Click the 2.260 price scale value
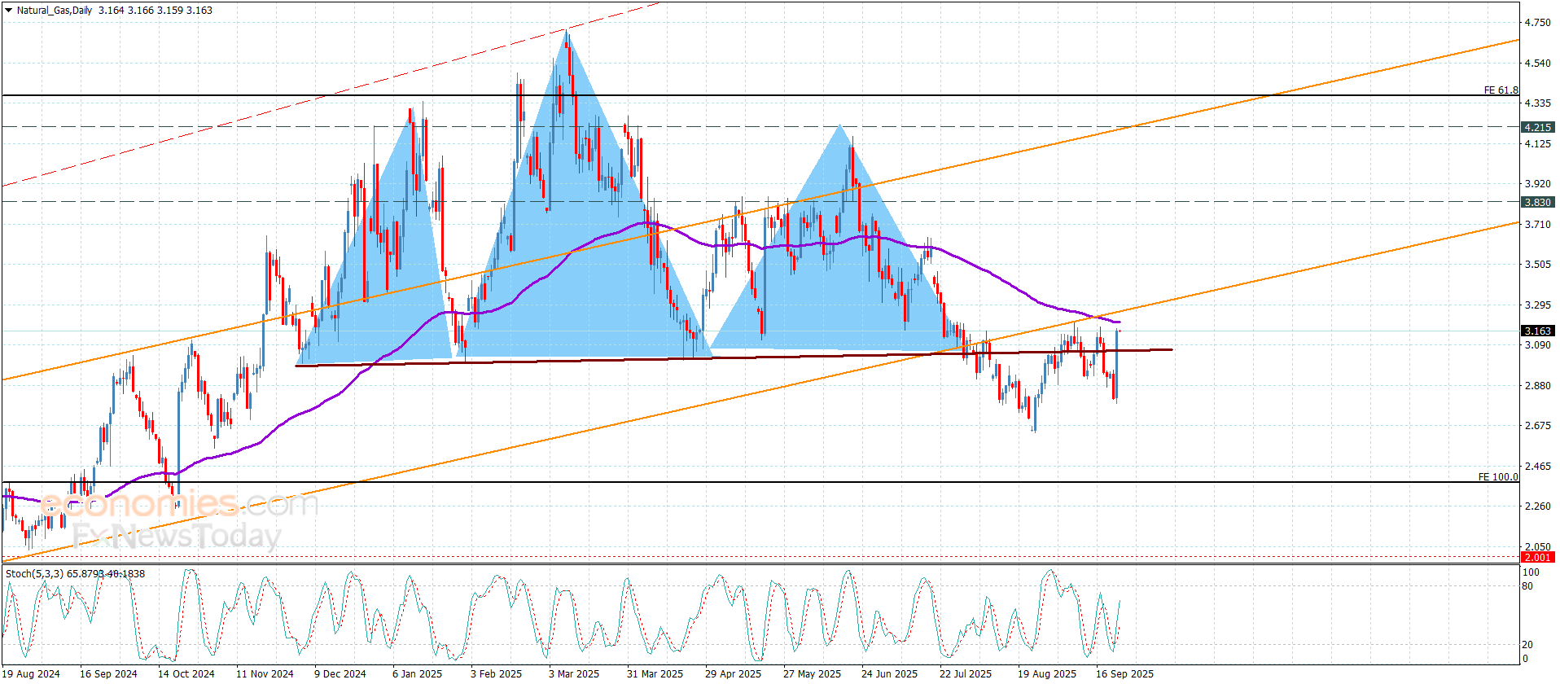1560x684 pixels. tap(1537, 506)
